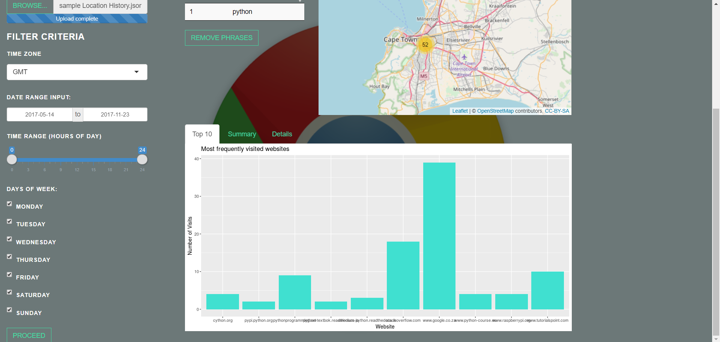Click the start date 2017-05-14 field
This screenshot has height=342, width=720.
click(x=39, y=115)
